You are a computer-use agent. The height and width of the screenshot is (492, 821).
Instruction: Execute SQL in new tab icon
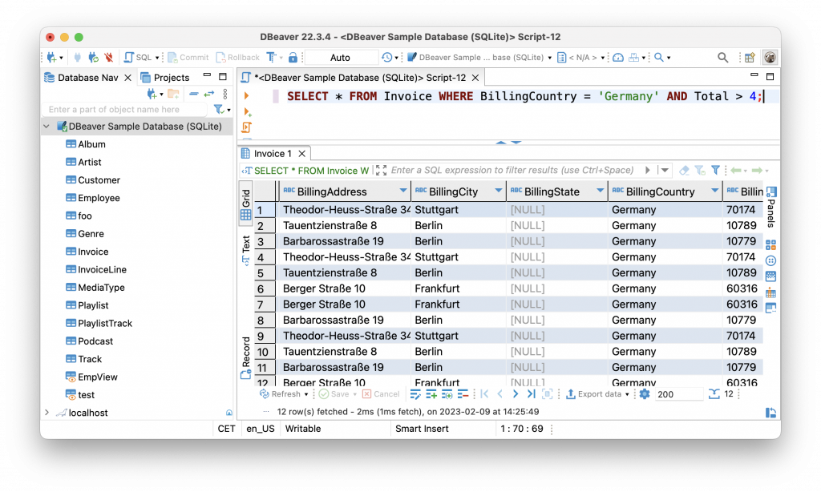247,111
